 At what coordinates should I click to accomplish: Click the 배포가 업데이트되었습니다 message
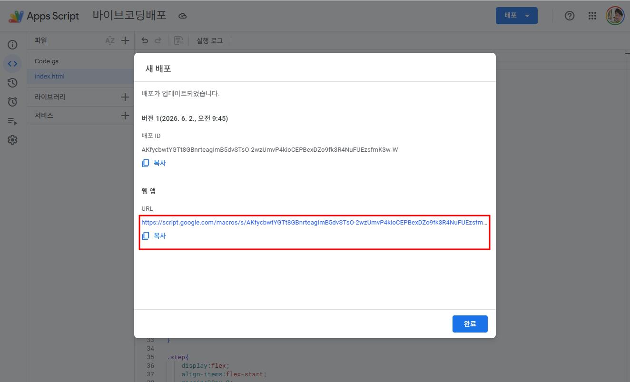(180, 94)
